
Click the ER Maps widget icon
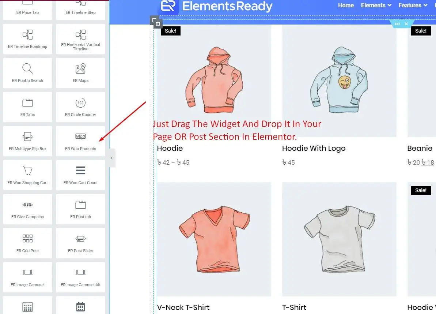coord(80,69)
